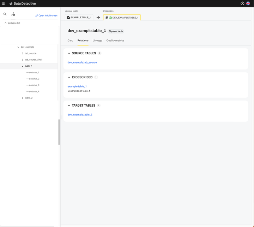The width and height of the screenshot is (254, 227).
Task: Expand the tab_source tree node
Action: tap(23, 53)
